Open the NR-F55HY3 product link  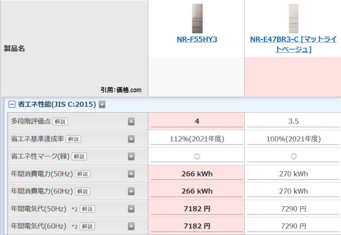point(197,39)
